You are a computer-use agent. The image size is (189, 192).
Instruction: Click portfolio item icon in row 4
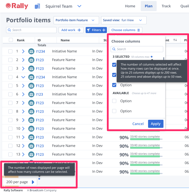pos(31,77)
